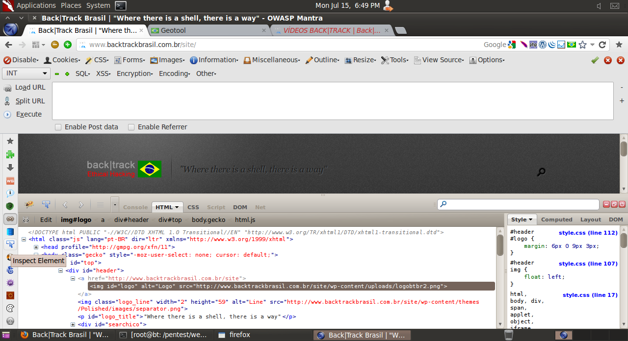Click the purple bug sidebar icon
This screenshot has height=341, width=628.
click(x=10, y=283)
